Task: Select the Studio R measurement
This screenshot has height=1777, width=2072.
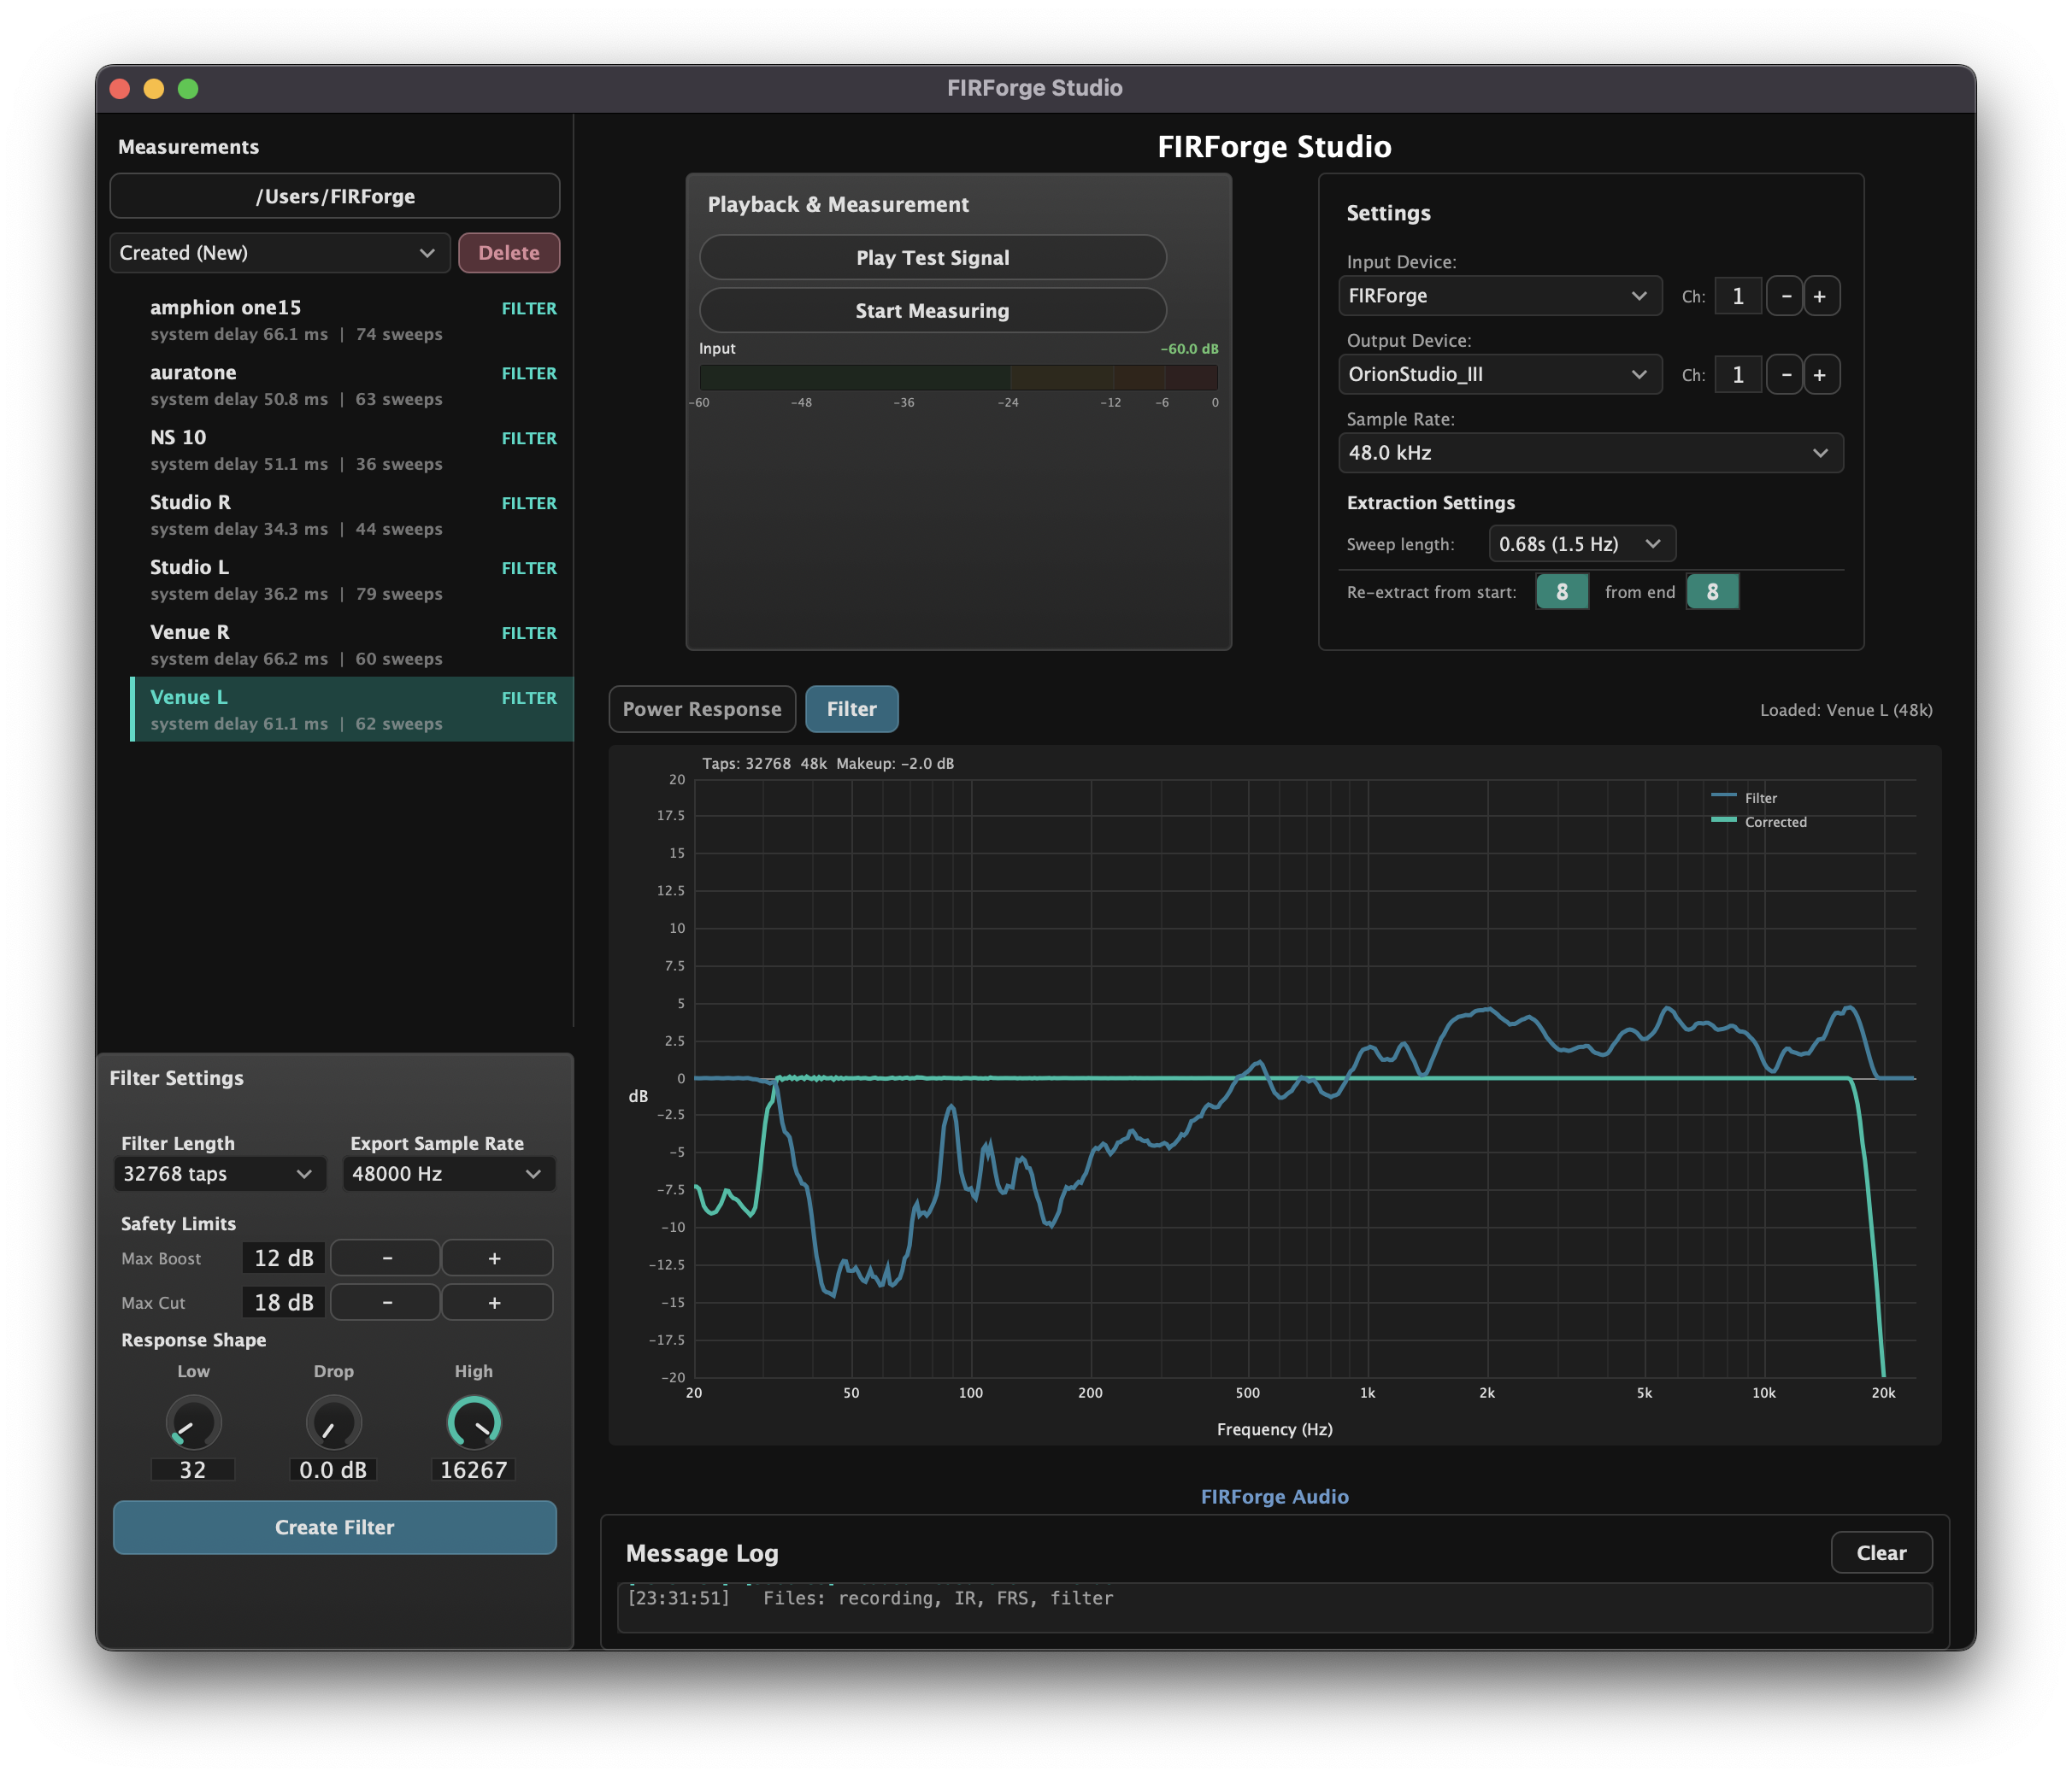Action: coord(352,514)
